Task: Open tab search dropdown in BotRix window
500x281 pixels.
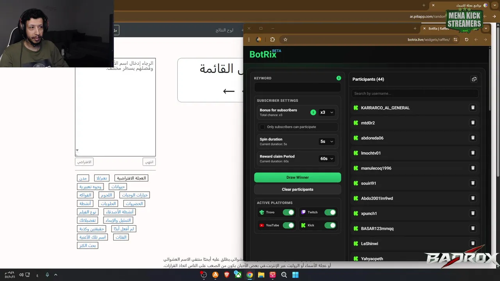Action: click(486, 28)
